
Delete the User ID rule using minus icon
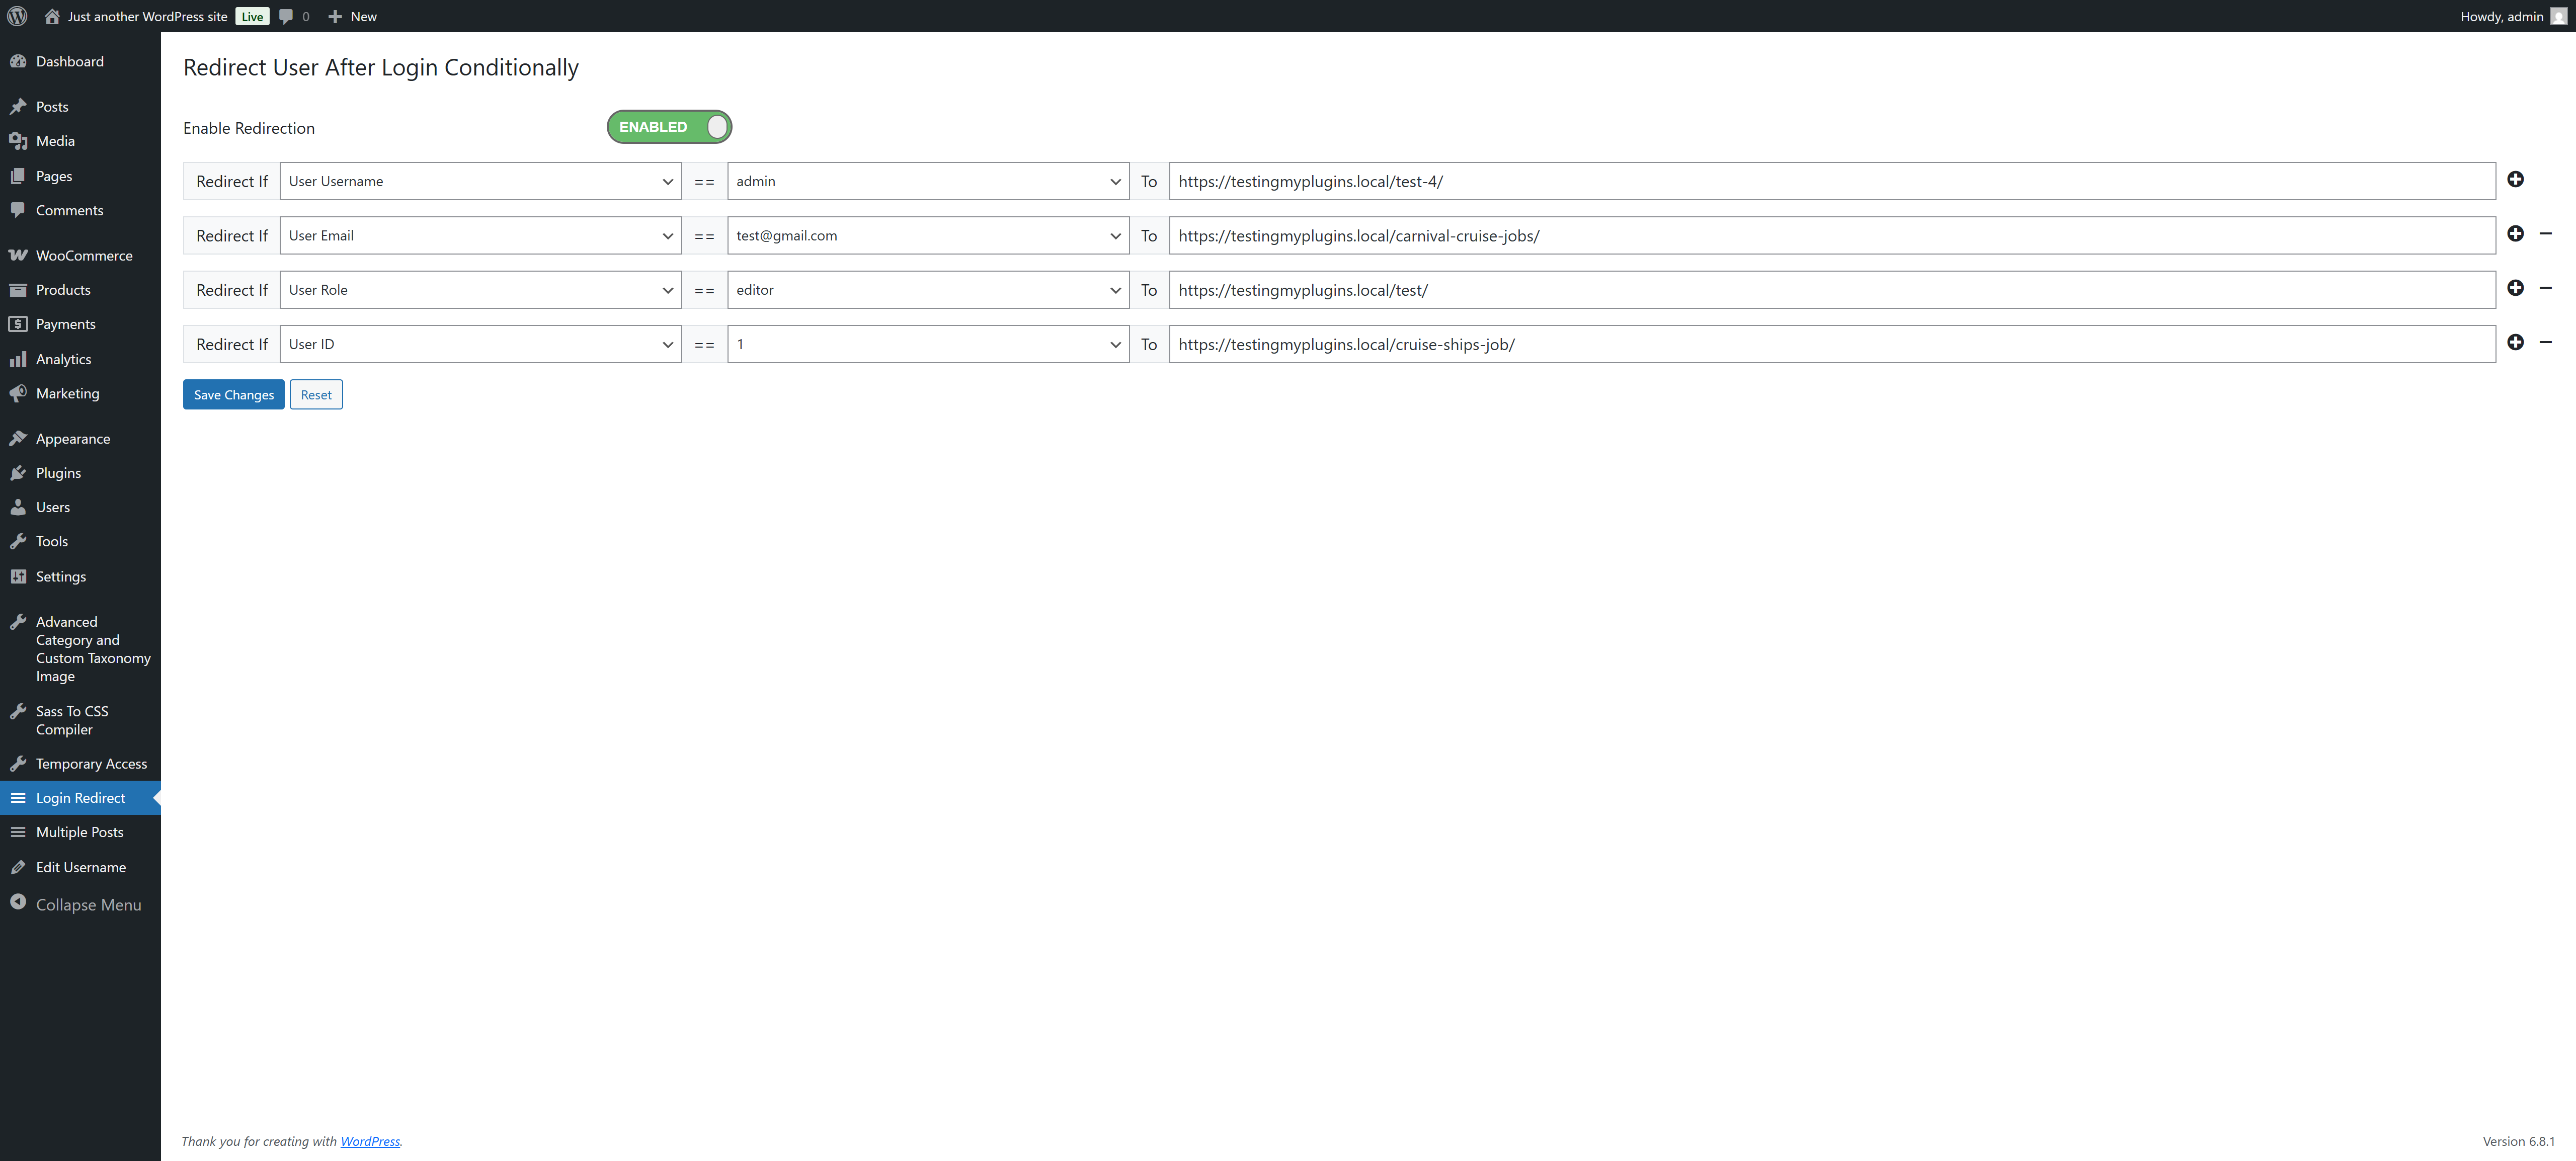click(2545, 343)
